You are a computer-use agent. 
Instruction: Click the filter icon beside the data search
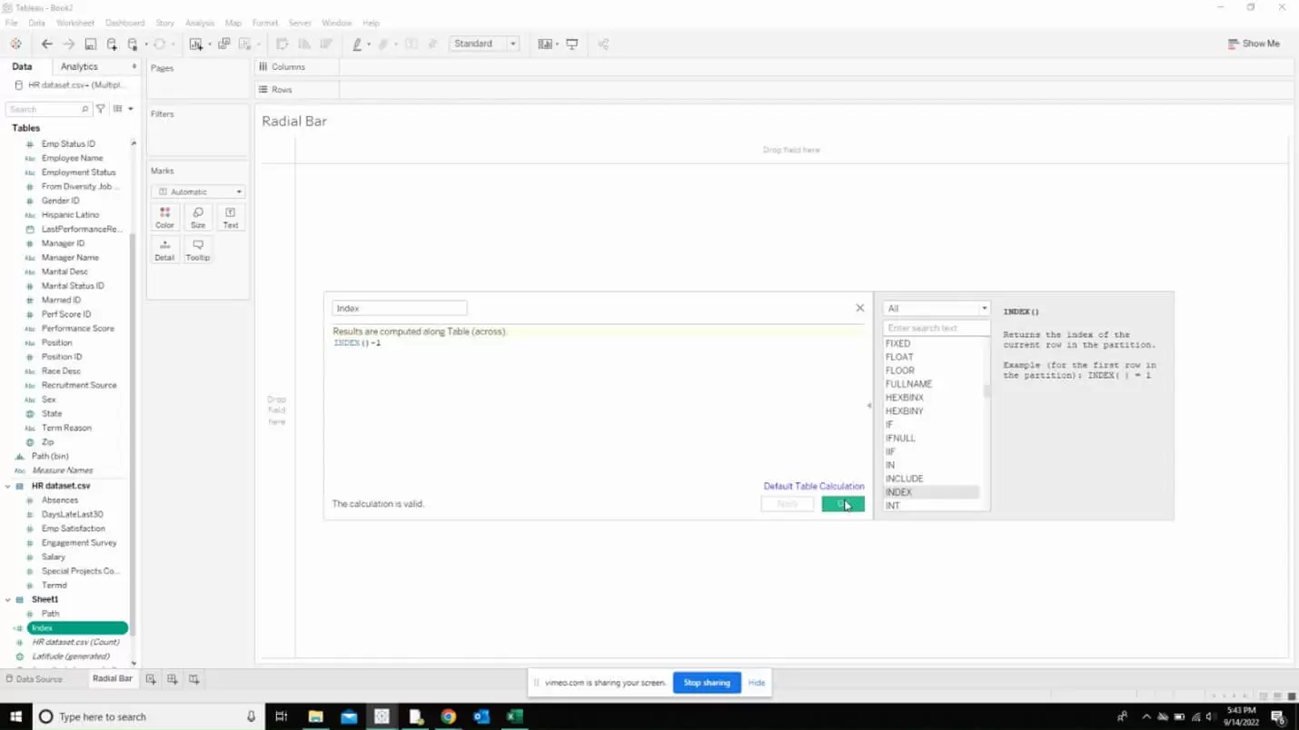101,109
